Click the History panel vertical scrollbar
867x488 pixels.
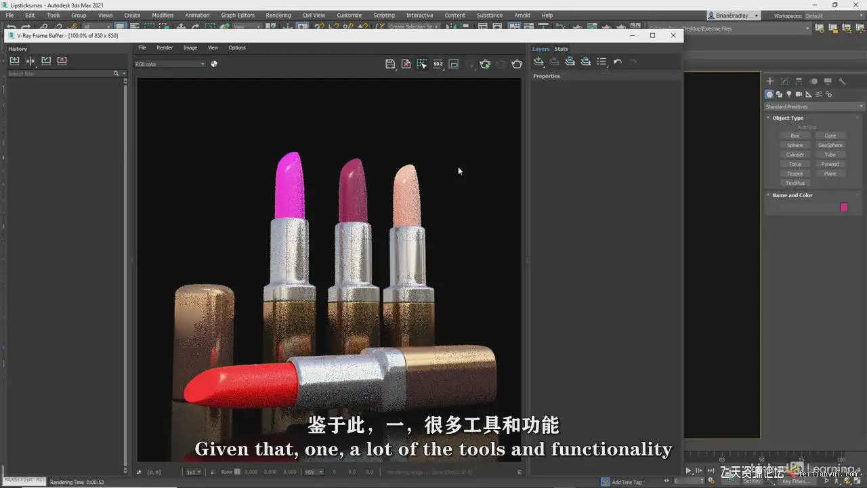[125, 274]
